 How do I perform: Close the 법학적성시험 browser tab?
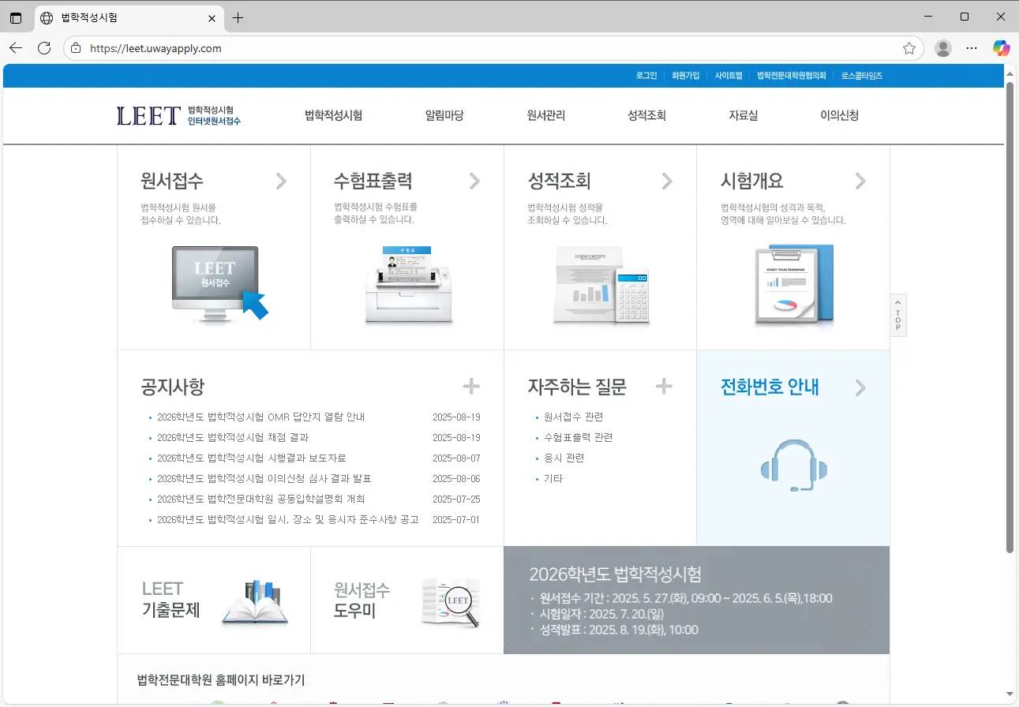pos(212,17)
